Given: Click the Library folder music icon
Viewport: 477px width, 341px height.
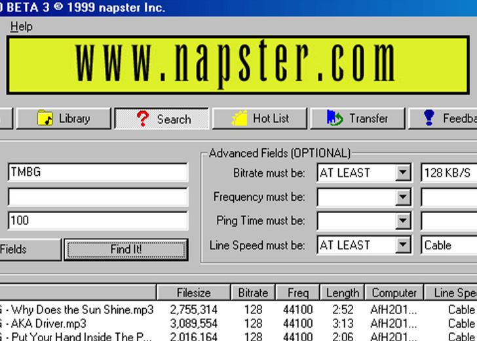Looking at the screenshot, I should 45,118.
